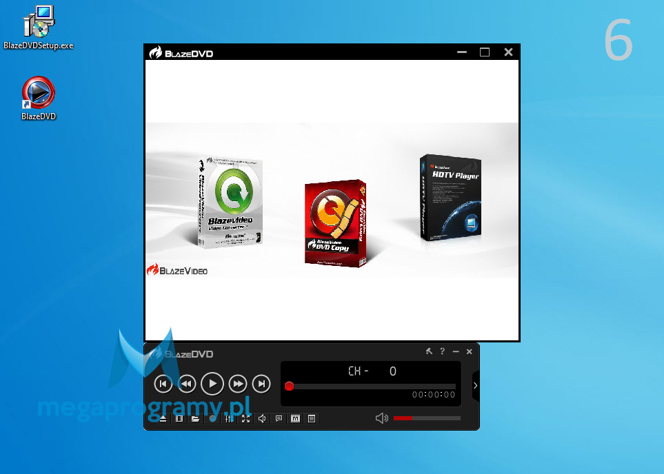Eject the disc from the control panel
This screenshot has height=474, width=664.
point(163,419)
